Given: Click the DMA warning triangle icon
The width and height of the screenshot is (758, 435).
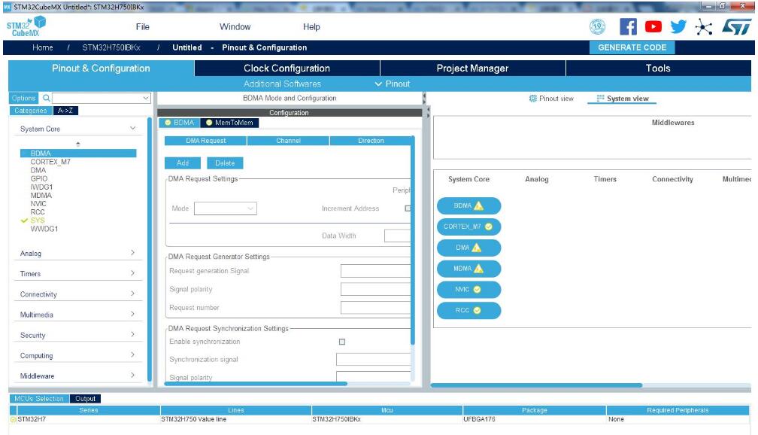Looking at the screenshot, I should pos(476,248).
